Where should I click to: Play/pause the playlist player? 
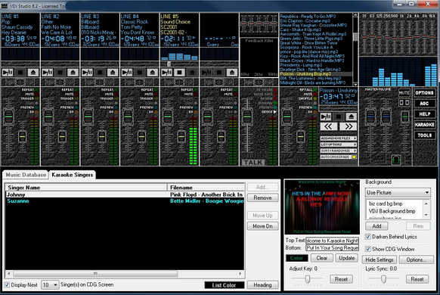tap(326, 116)
